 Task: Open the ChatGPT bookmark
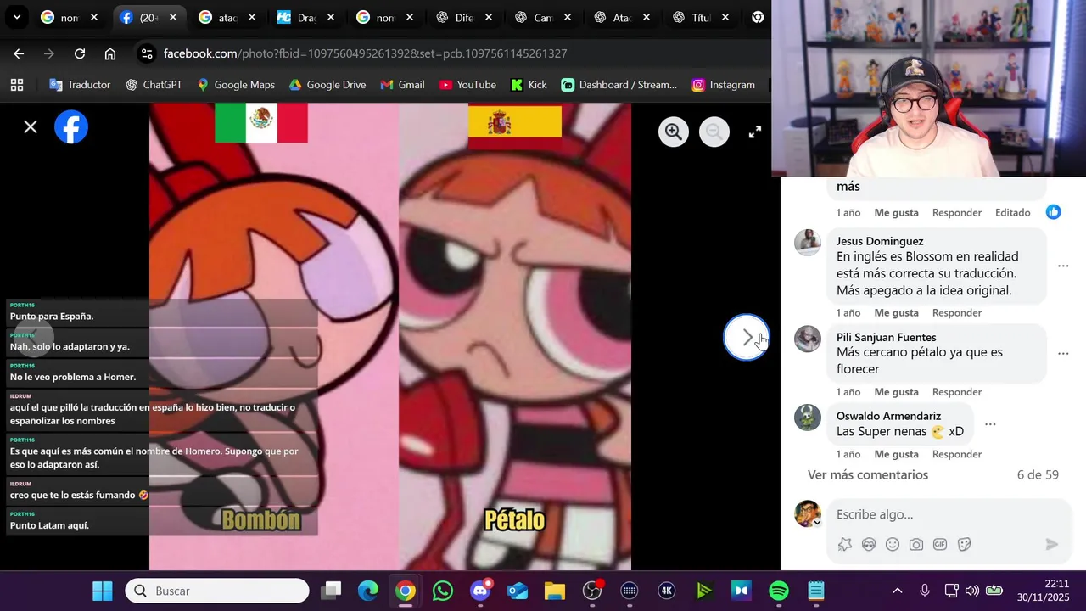point(154,85)
